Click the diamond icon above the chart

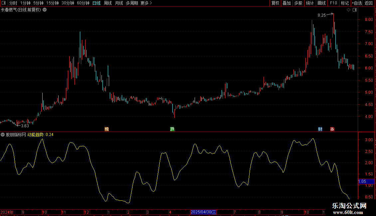point(349,10)
